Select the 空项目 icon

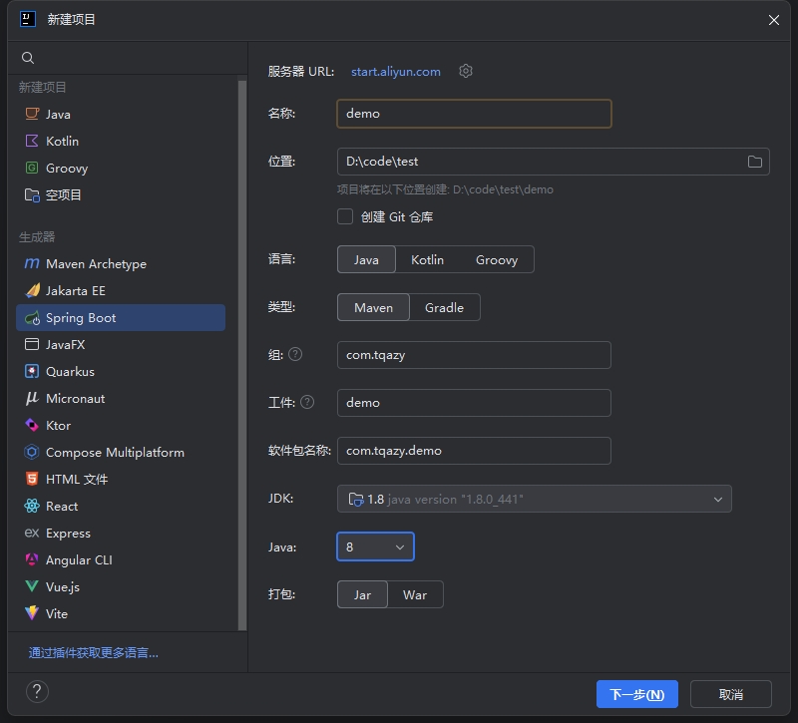[x=32, y=194]
